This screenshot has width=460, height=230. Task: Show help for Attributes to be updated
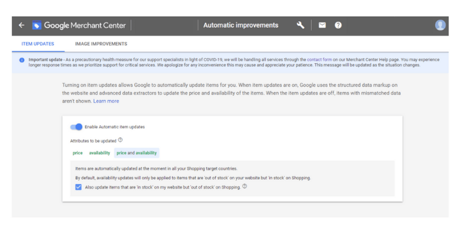(x=120, y=140)
